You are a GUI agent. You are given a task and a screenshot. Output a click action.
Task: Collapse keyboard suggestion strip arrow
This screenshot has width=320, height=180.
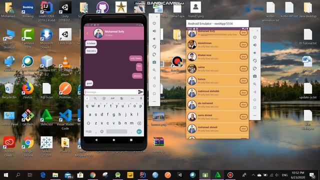coord(87,98)
